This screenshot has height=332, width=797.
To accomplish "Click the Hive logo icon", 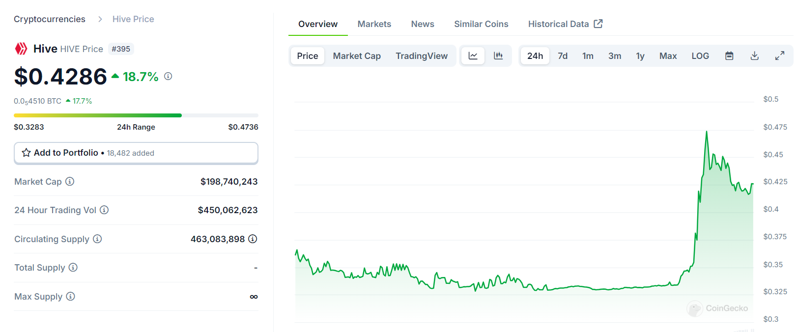I will coord(21,49).
